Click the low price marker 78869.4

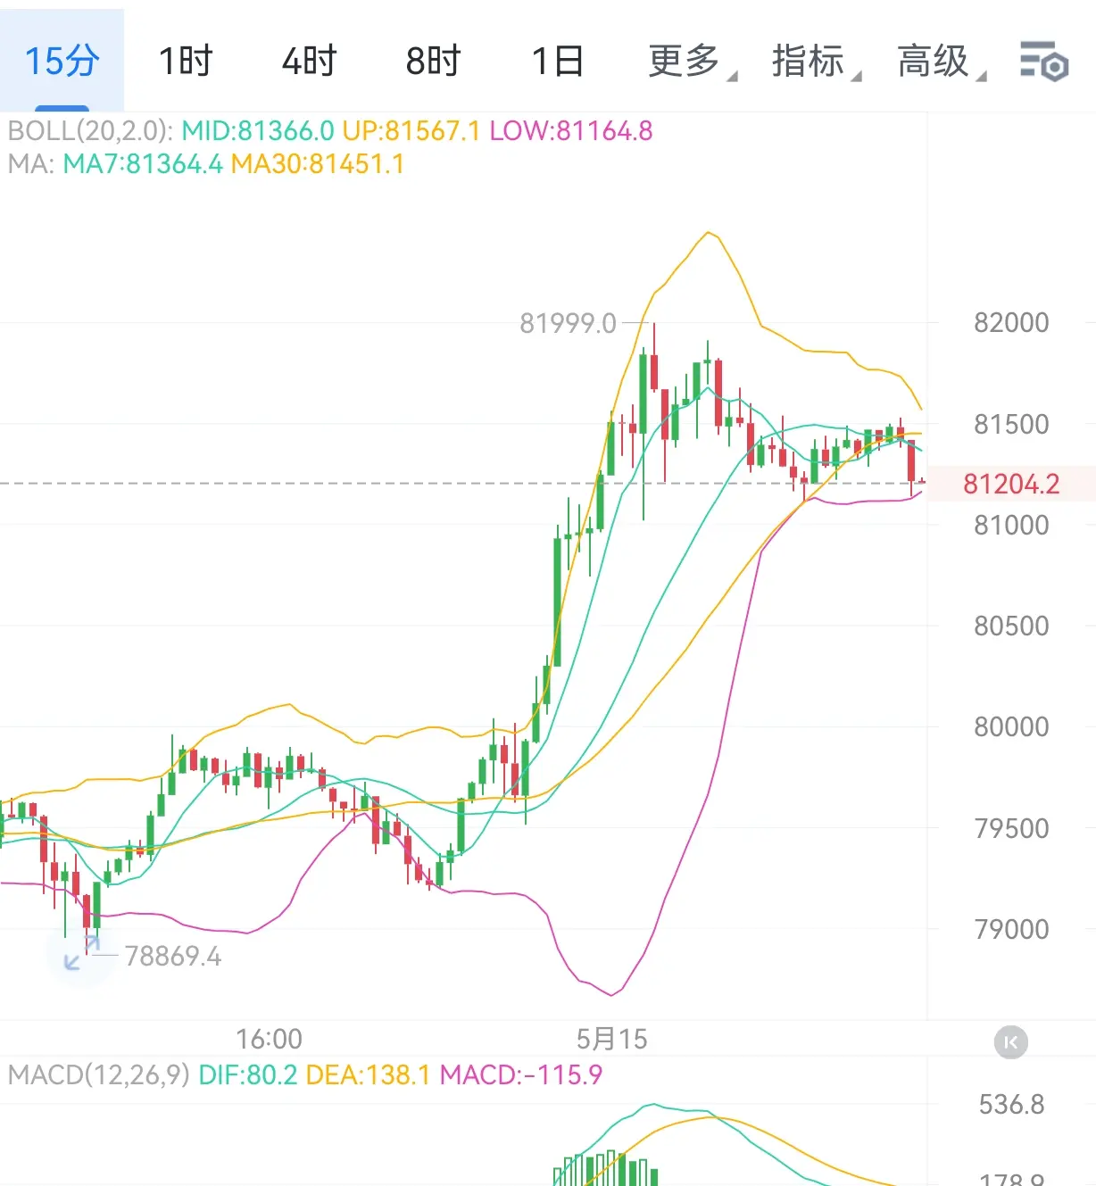(173, 957)
